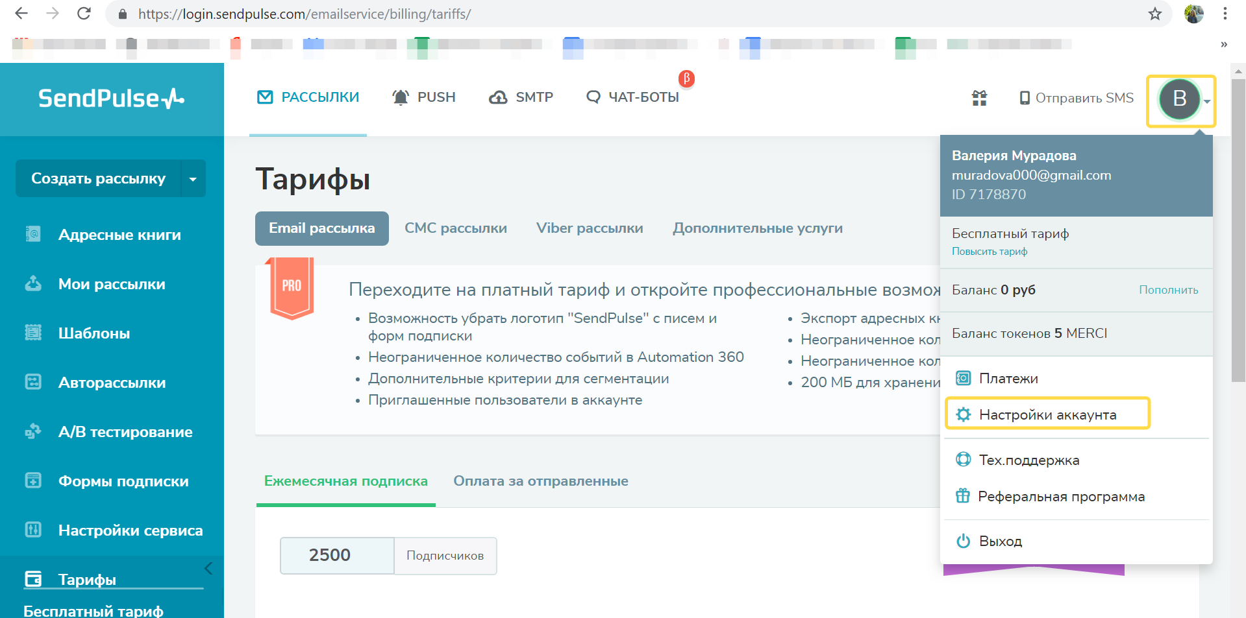This screenshot has width=1246, height=618.
Task: Collapse the sidebar with the chevron
Action: coord(208,569)
